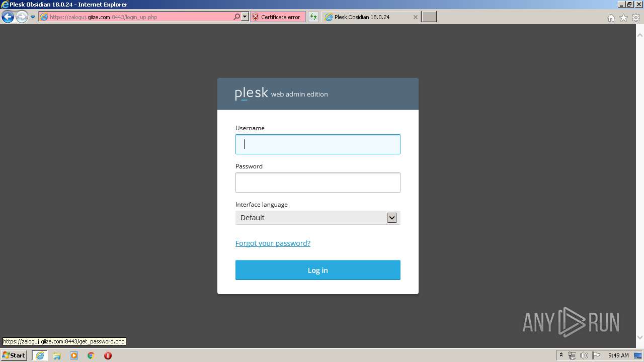The image size is (644, 362).
Task: Follow the Forgot your password? link
Action: coord(273,243)
